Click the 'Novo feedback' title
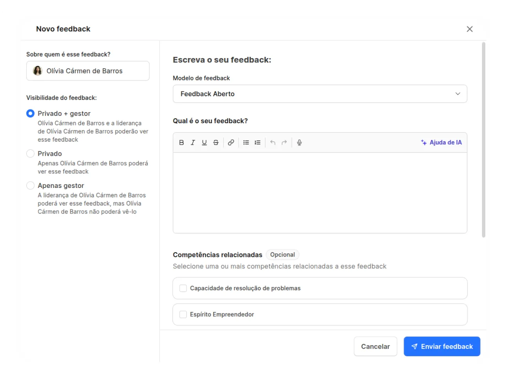The image size is (508, 377). [x=63, y=29]
